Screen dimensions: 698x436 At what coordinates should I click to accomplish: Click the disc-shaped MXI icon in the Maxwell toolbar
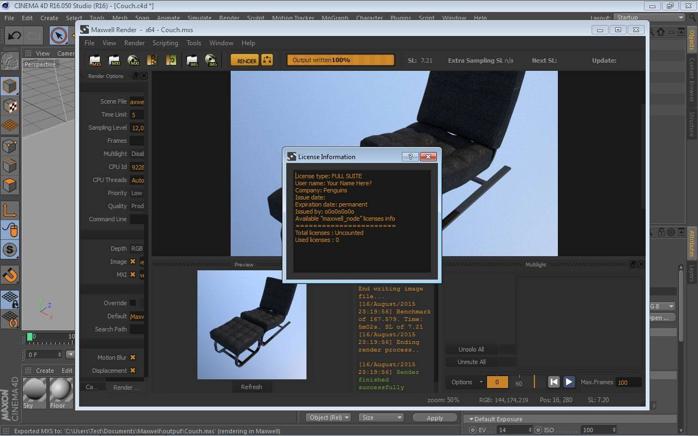click(x=133, y=60)
